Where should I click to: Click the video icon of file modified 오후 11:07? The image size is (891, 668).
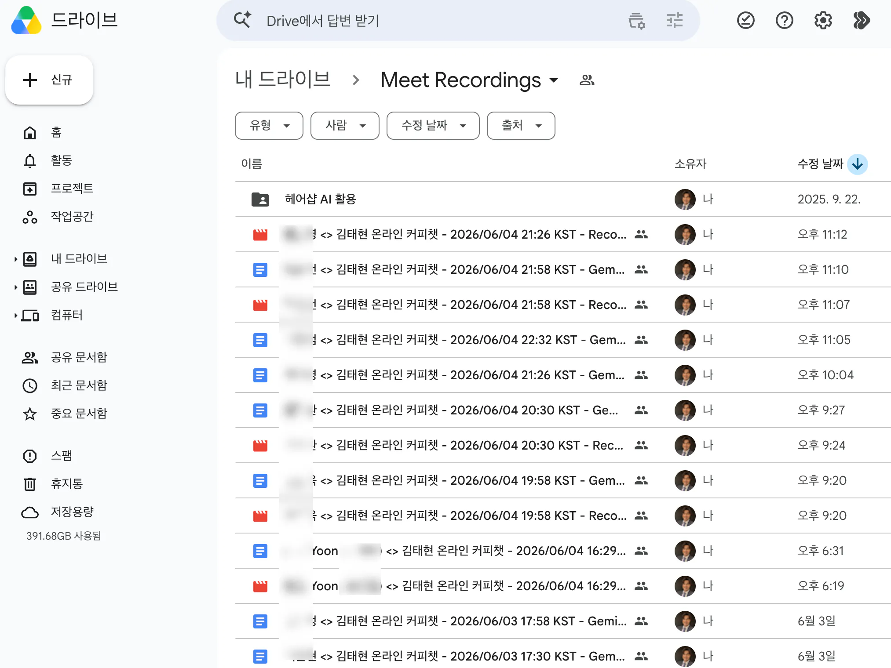[x=260, y=305]
